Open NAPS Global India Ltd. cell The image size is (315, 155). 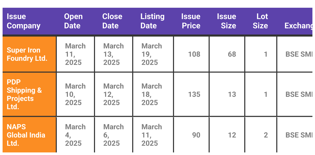(x=29, y=135)
